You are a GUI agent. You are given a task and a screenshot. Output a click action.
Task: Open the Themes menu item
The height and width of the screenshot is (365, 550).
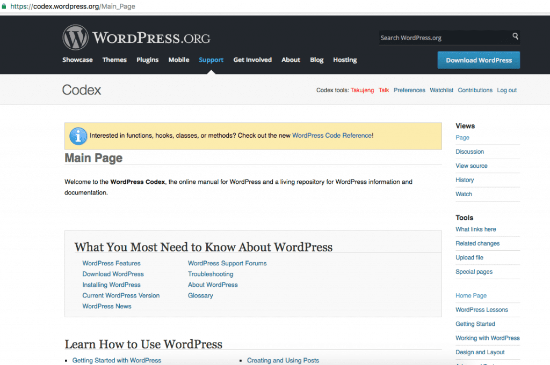(114, 60)
